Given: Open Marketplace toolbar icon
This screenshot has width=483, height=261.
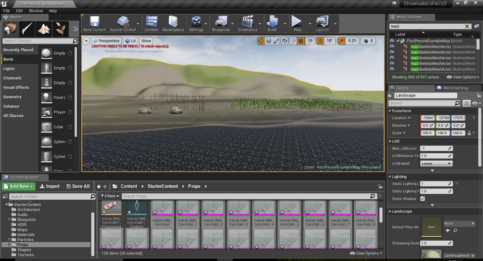Looking at the screenshot, I should click(x=173, y=24).
